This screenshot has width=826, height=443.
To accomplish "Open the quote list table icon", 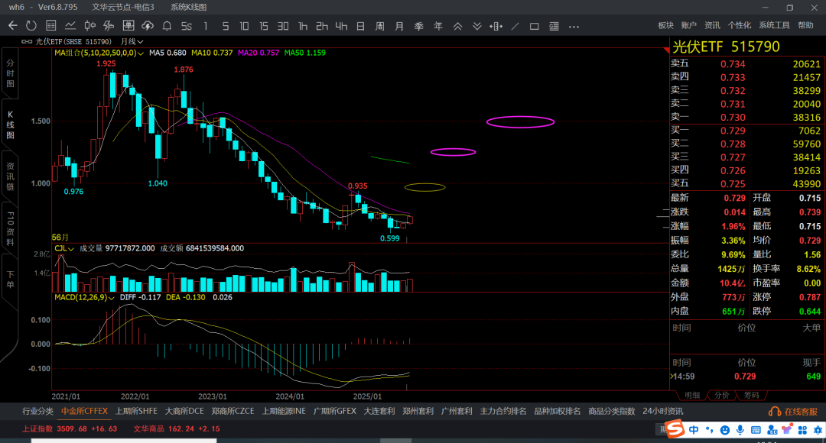I will point(51,26).
